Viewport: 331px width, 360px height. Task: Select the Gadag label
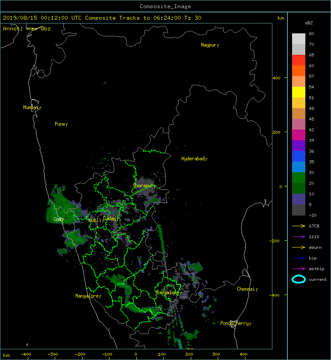(x=110, y=218)
